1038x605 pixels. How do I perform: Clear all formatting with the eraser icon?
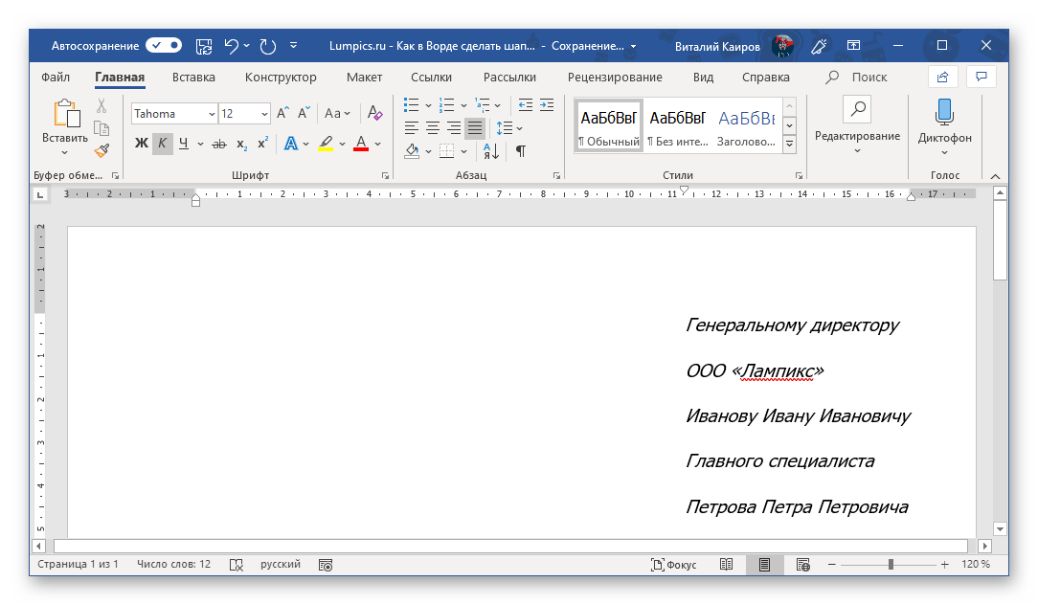point(374,113)
